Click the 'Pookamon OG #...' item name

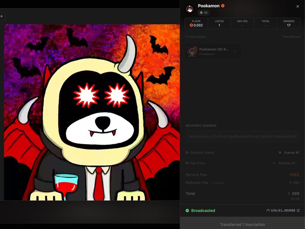coord(214,49)
